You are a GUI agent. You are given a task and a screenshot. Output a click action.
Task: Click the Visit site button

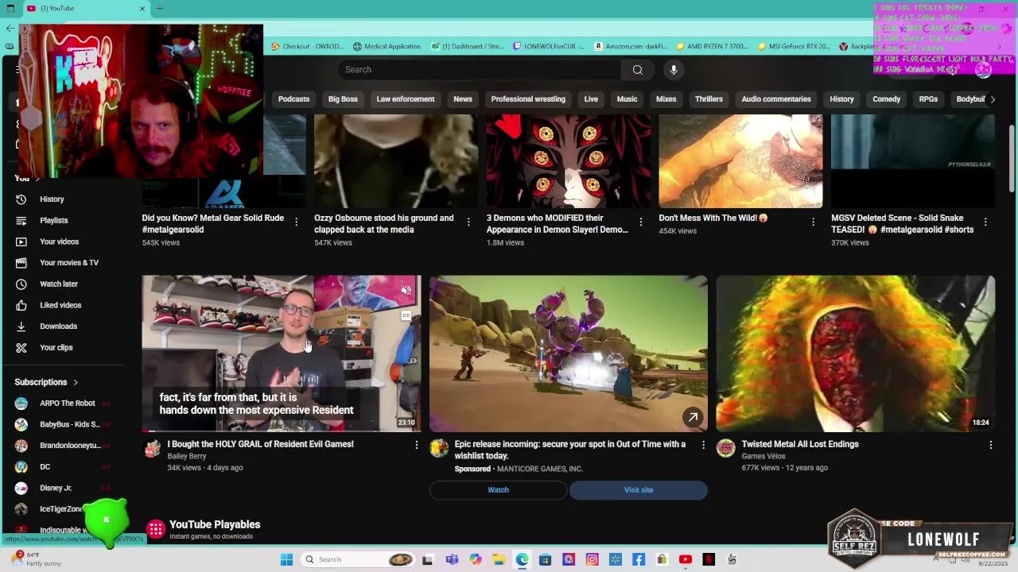click(x=639, y=490)
